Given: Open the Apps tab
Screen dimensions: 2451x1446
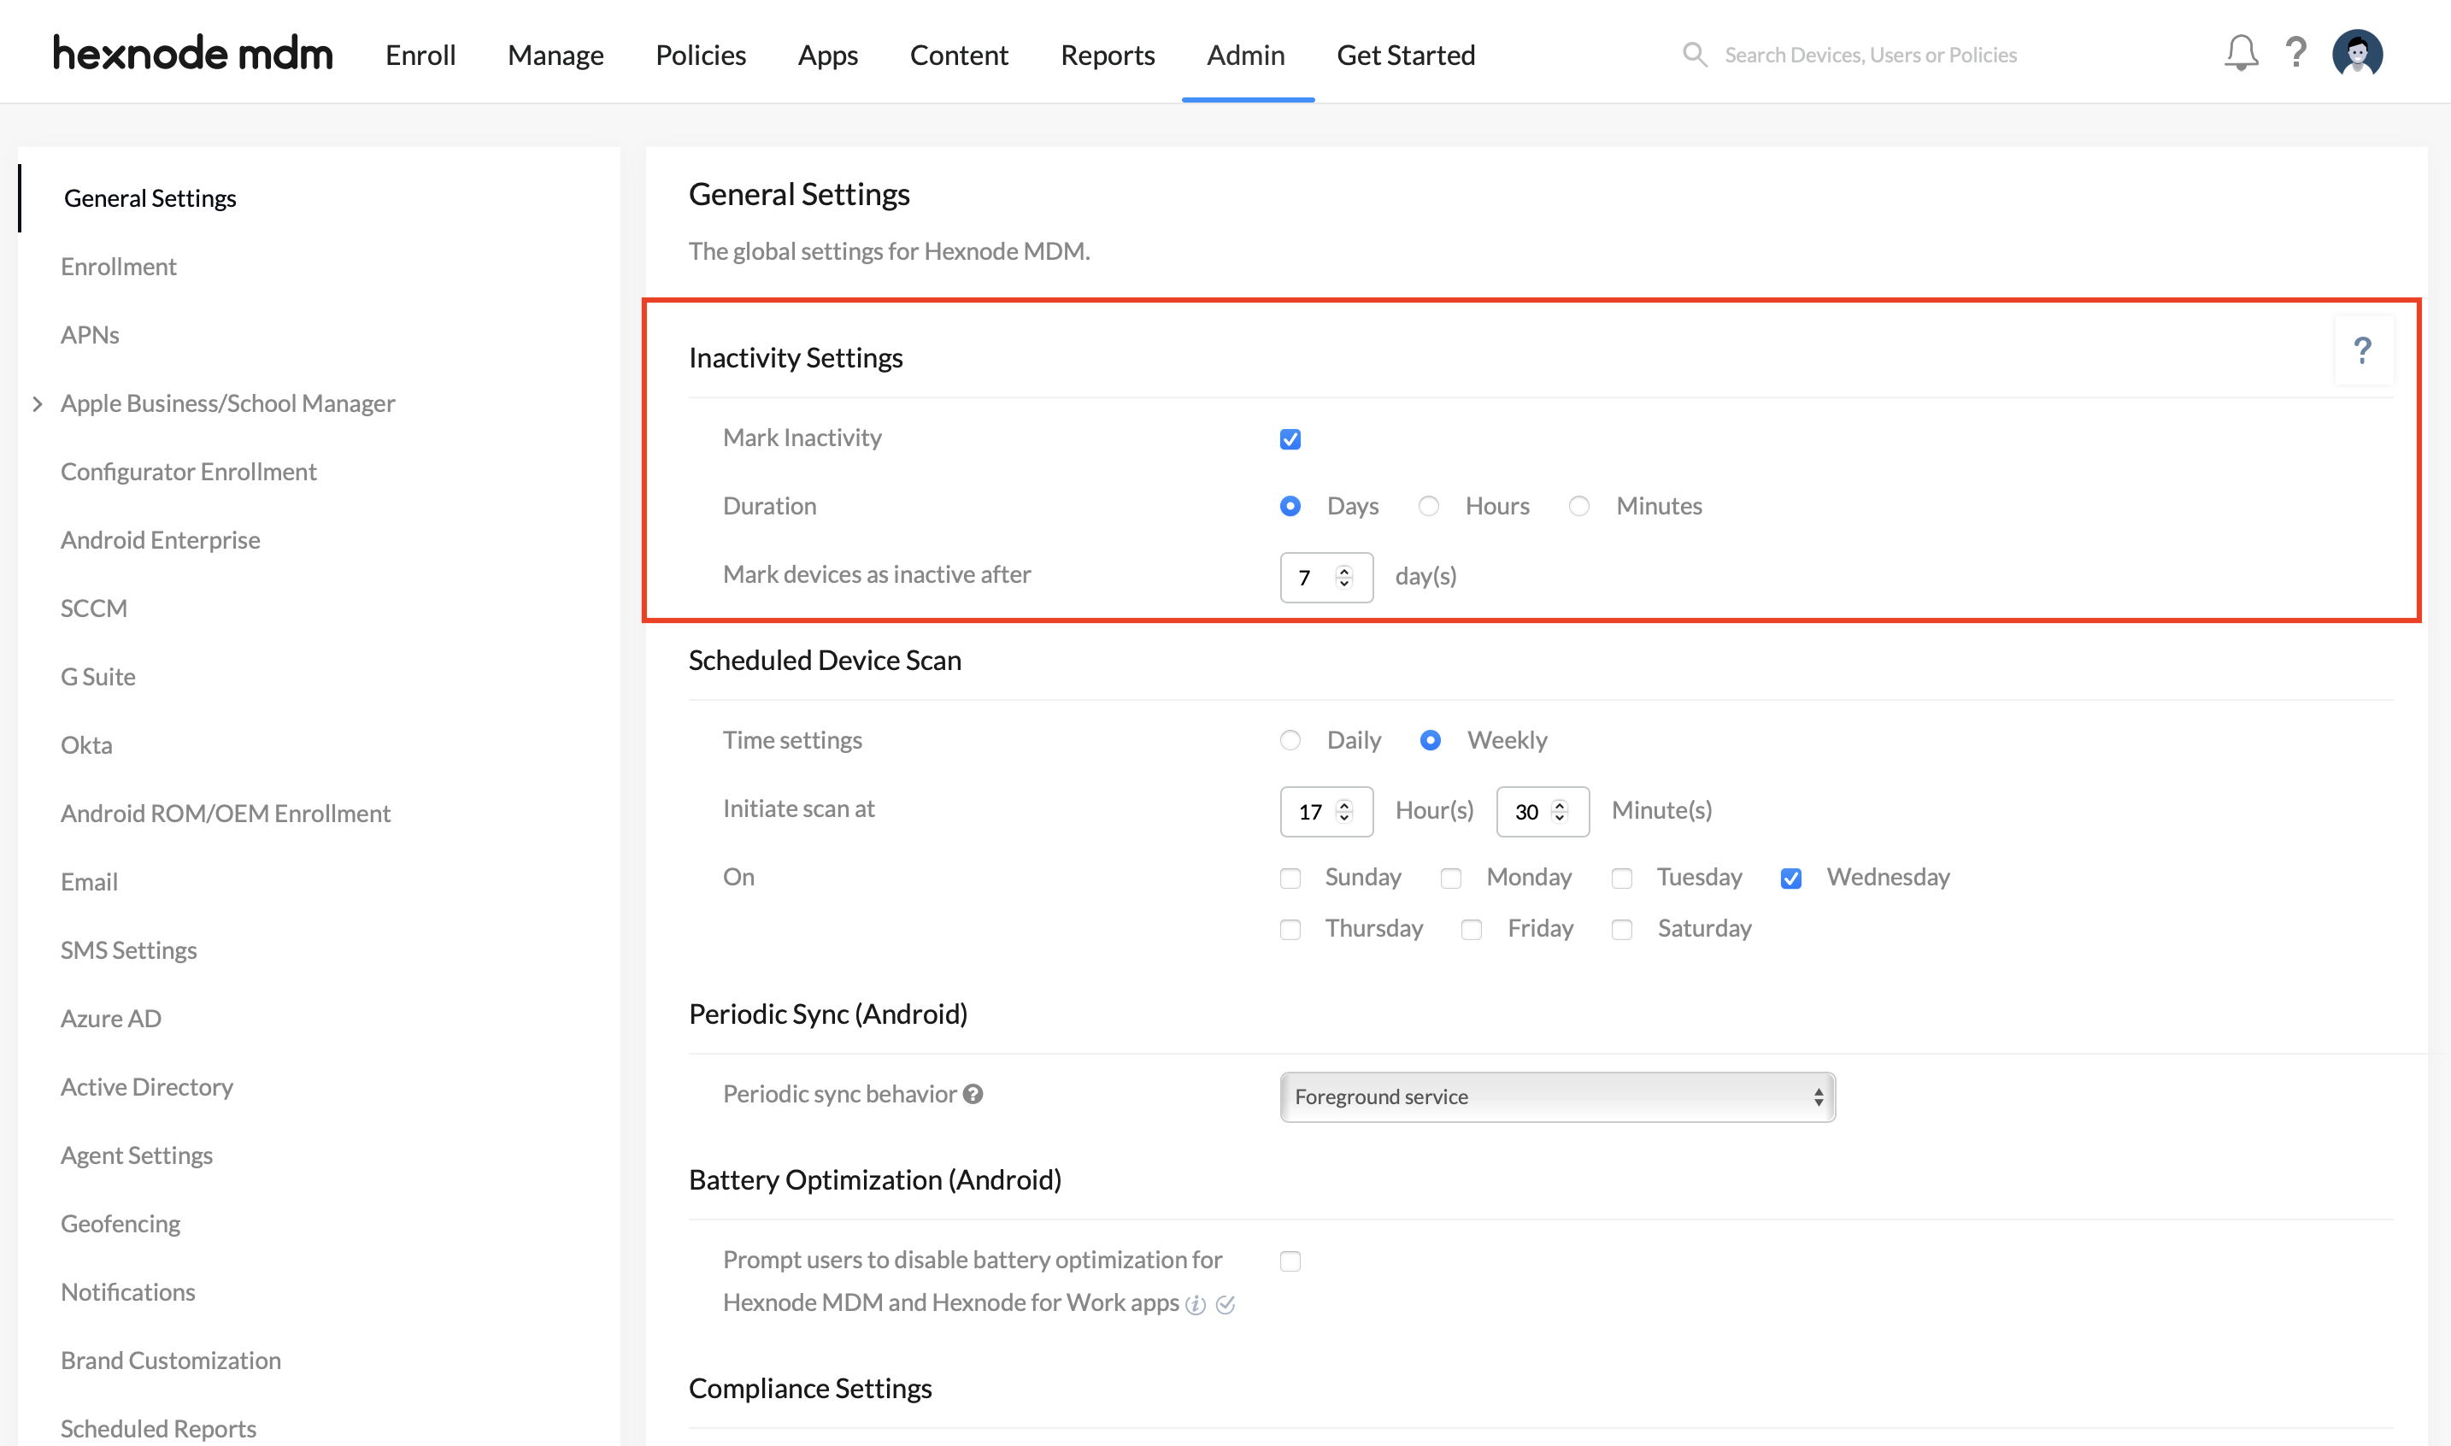Looking at the screenshot, I should coord(827,55).
